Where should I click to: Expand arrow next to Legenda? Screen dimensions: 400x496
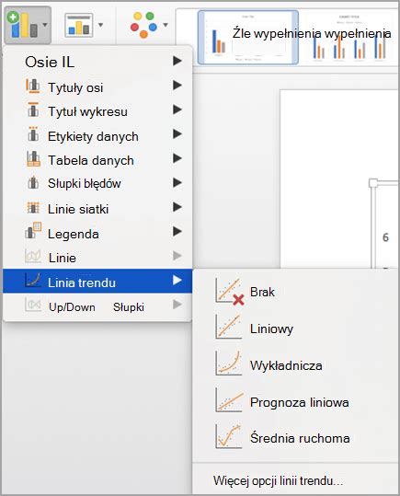coord(177,232)
